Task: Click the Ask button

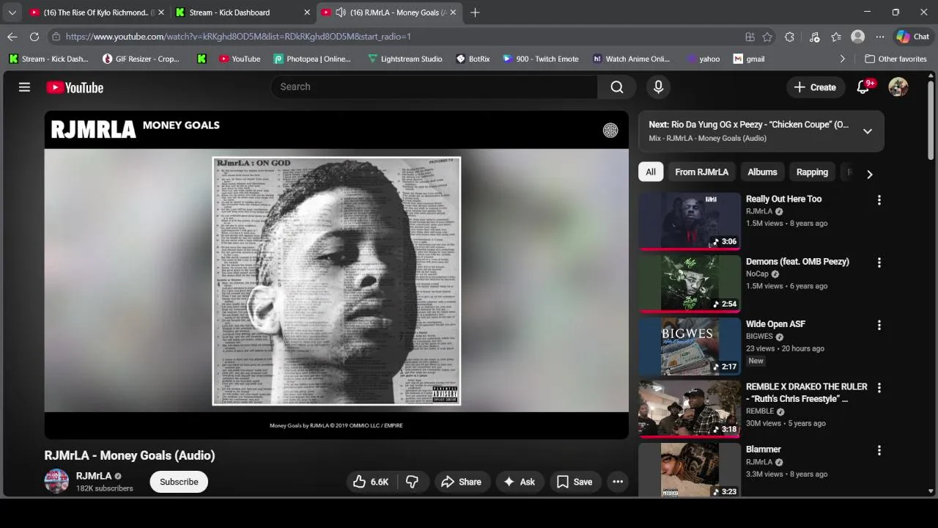Action: click(519, 482)
